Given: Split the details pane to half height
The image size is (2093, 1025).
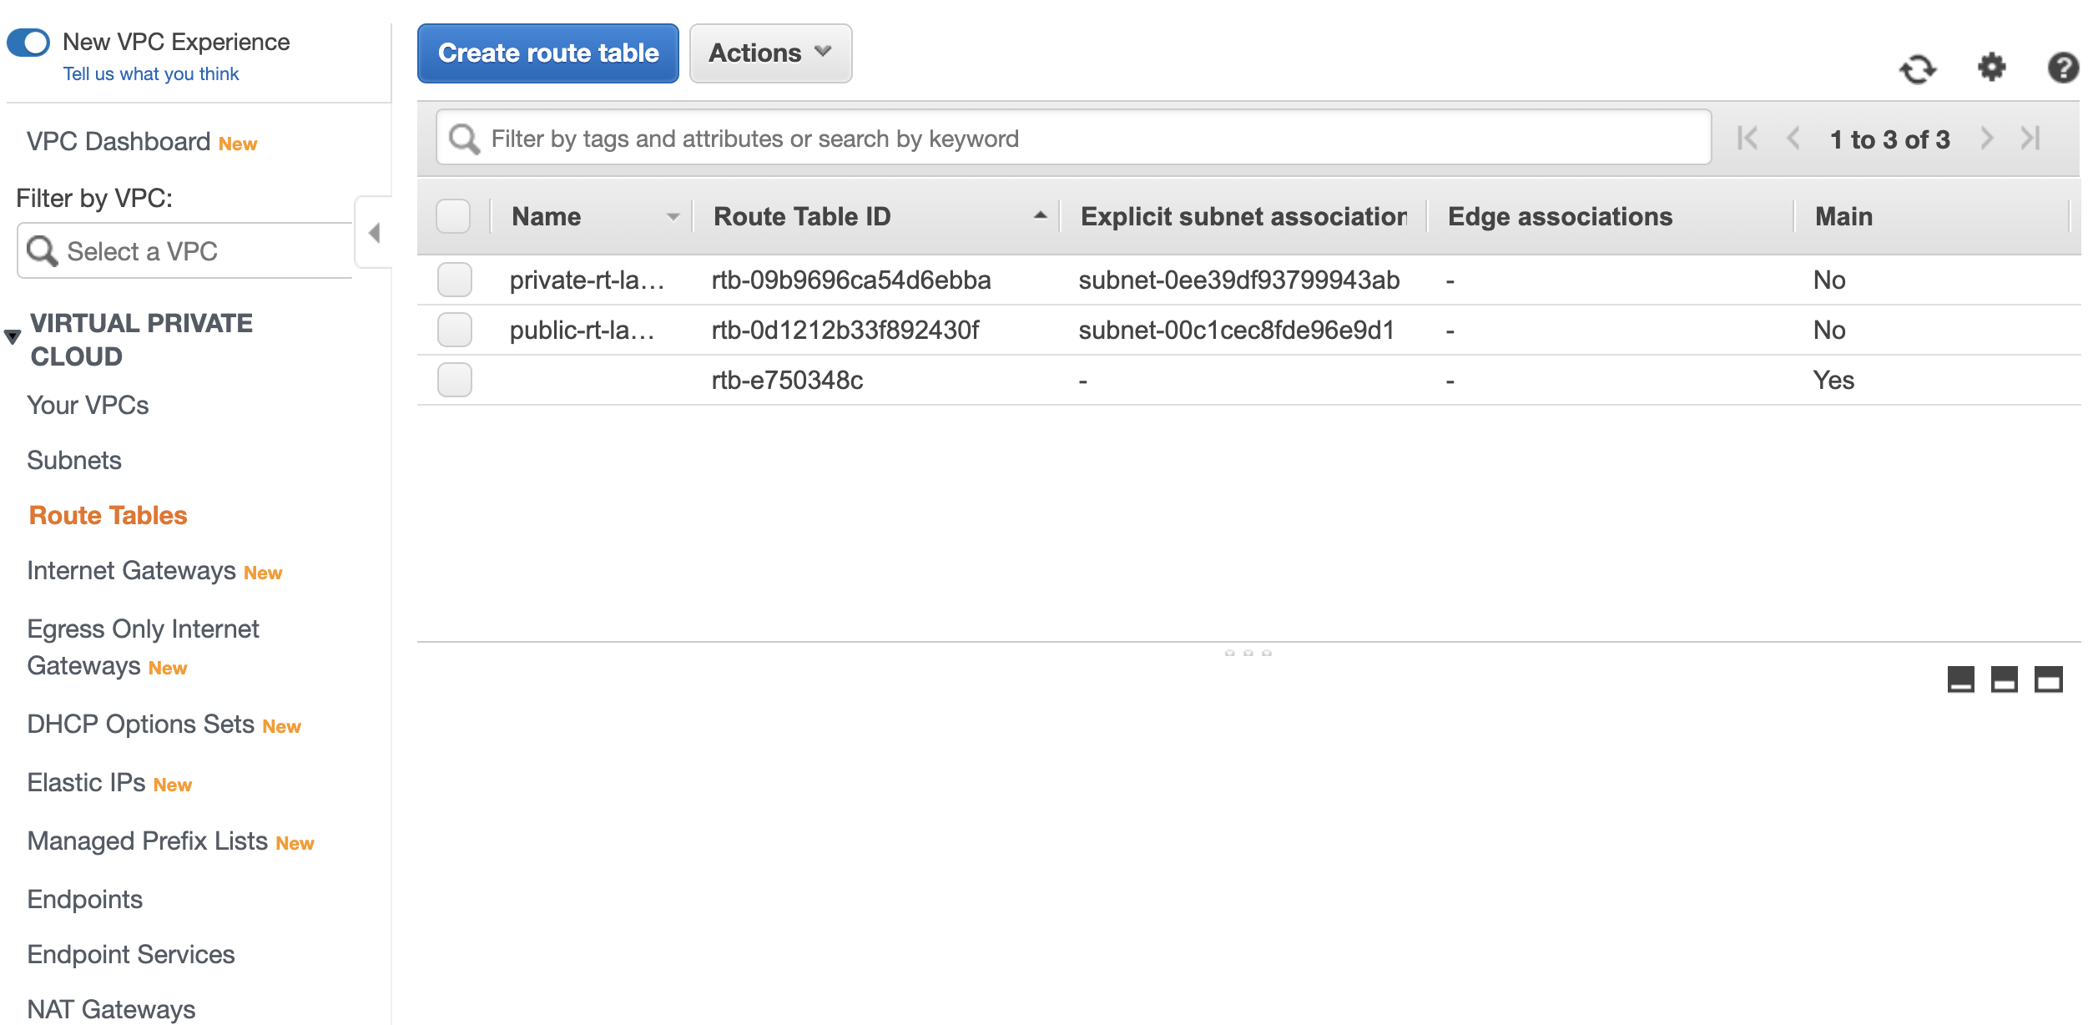Looking at the screenshot, I should pos(2004,679).
